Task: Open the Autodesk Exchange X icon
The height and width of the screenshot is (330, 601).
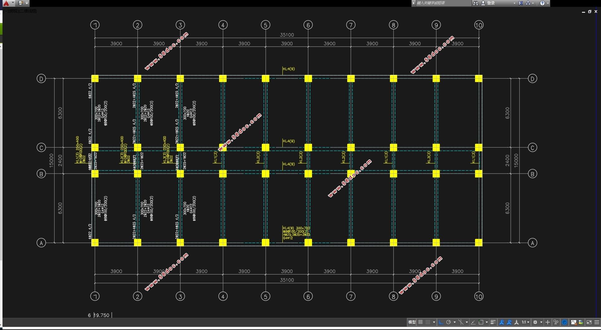Action: [x=521, y=3]
